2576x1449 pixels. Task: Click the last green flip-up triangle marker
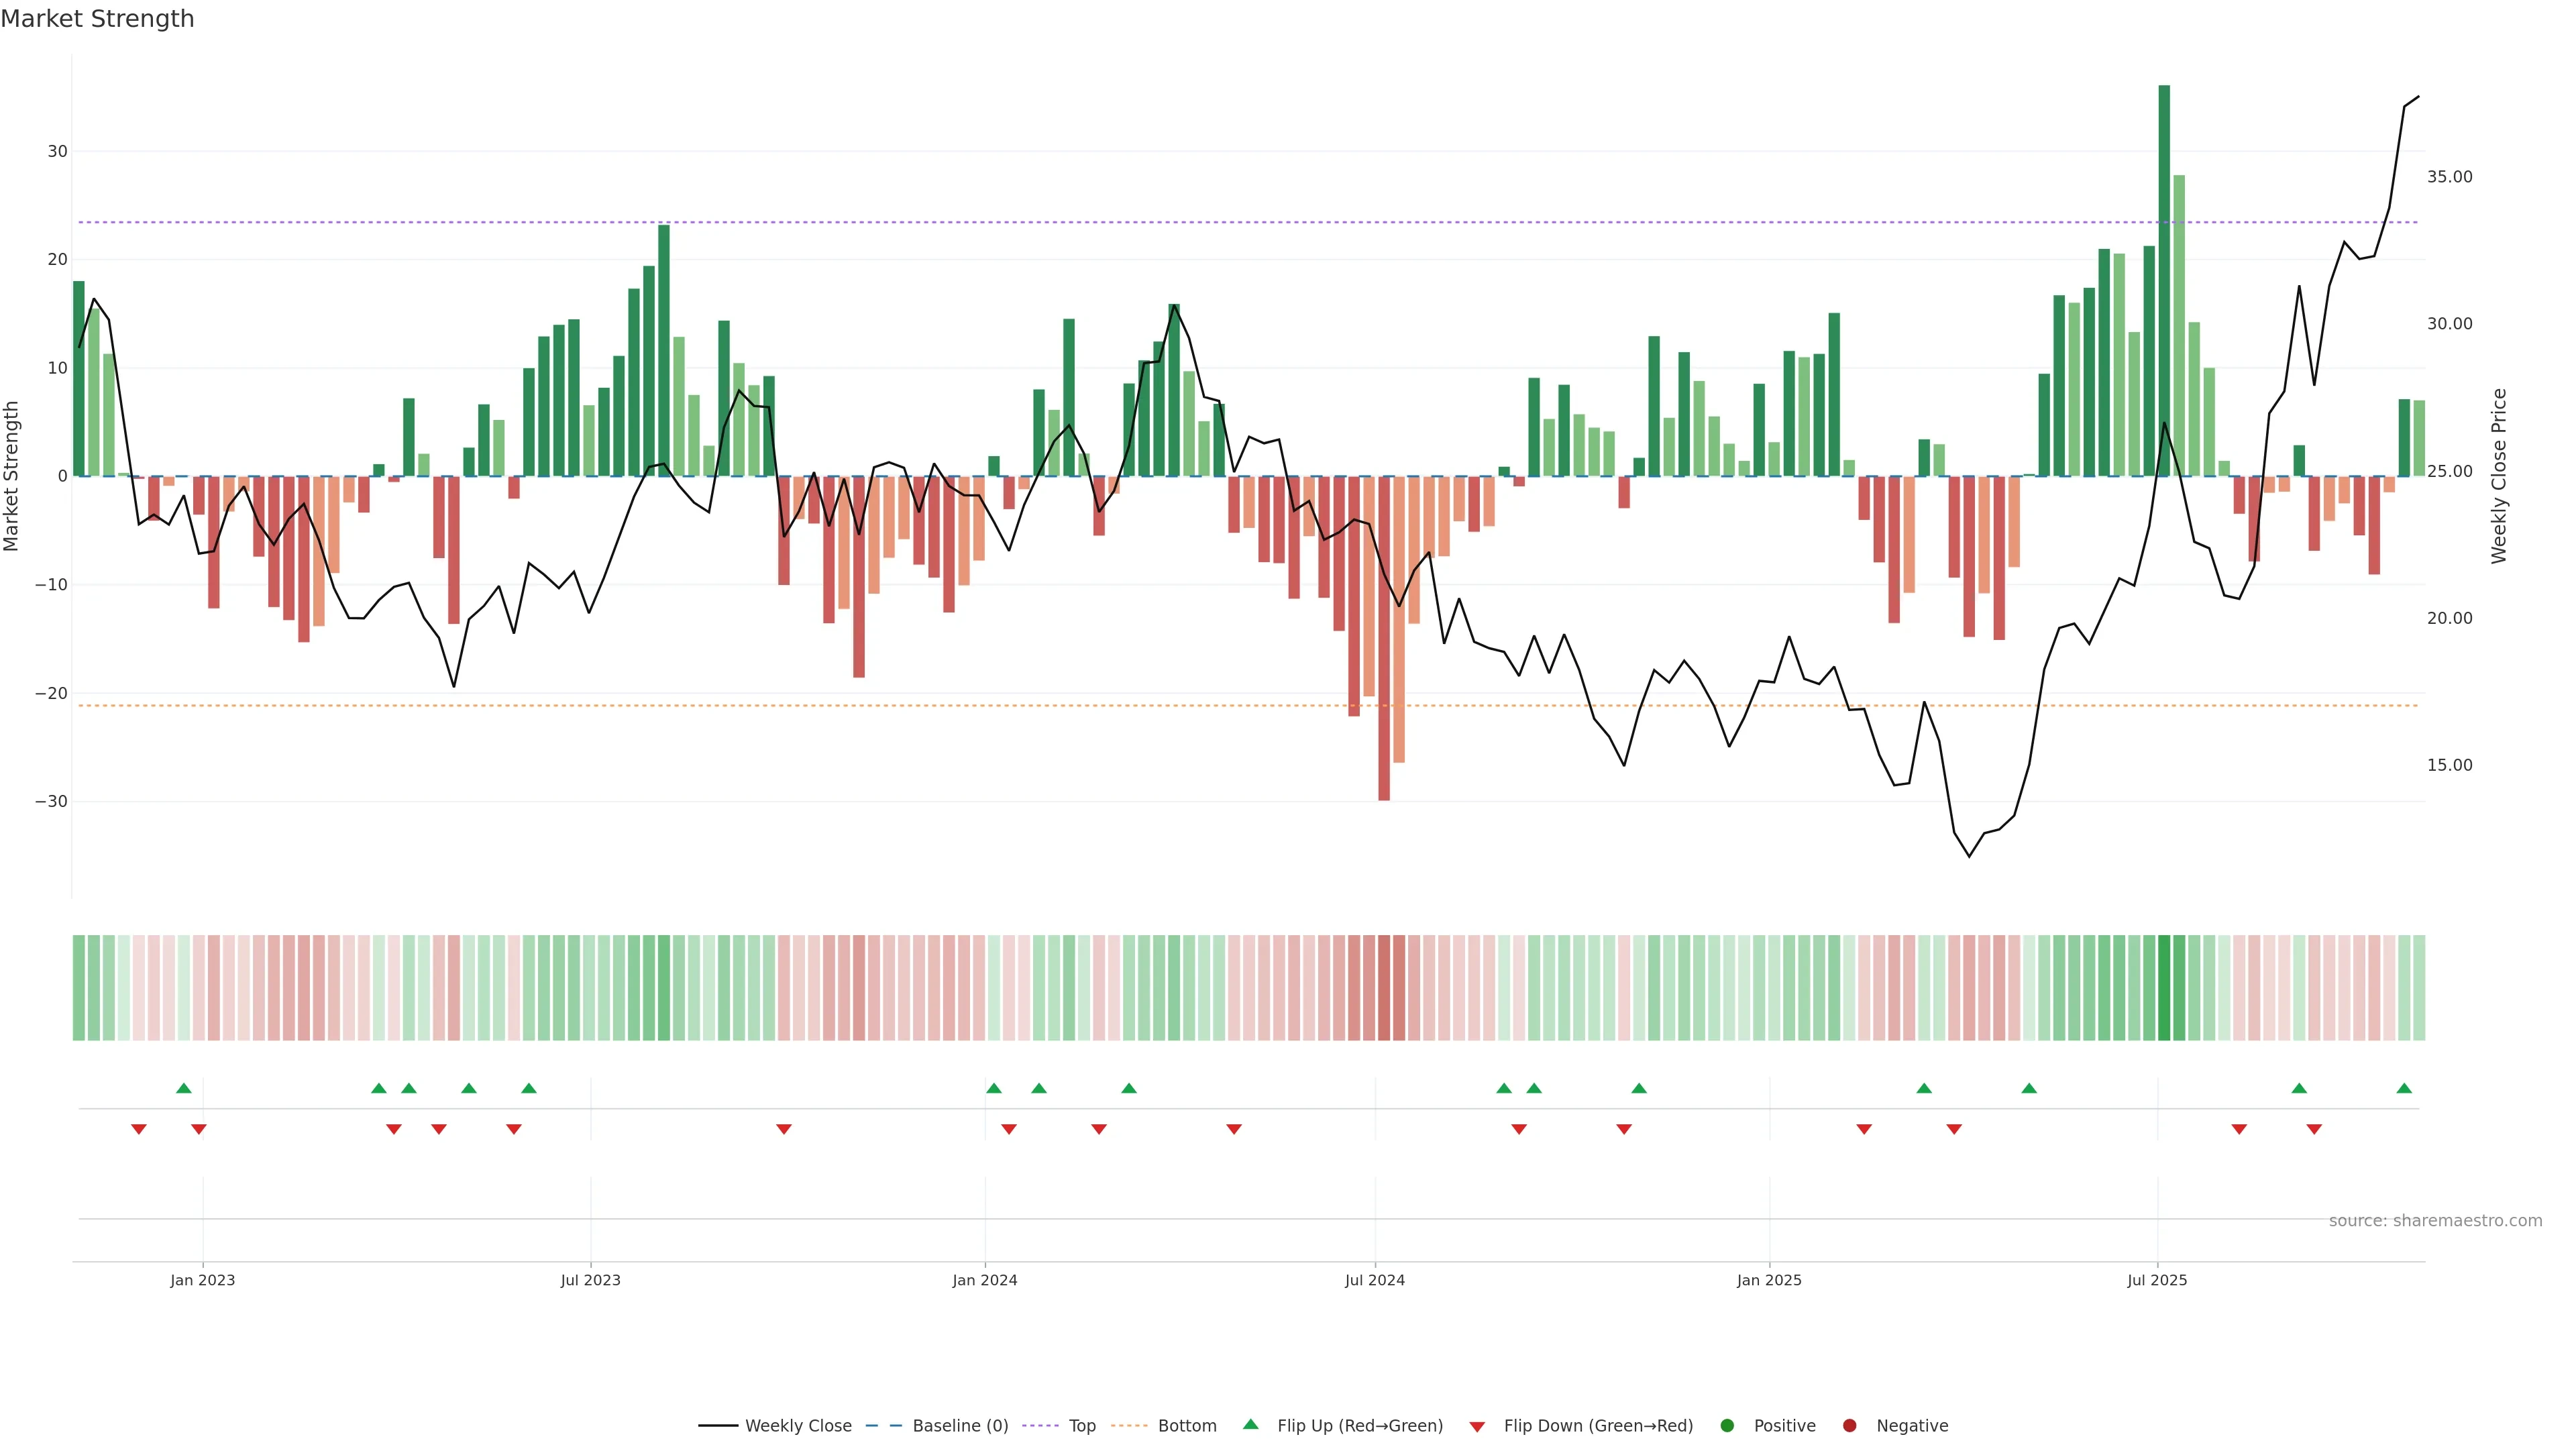2404,1088
